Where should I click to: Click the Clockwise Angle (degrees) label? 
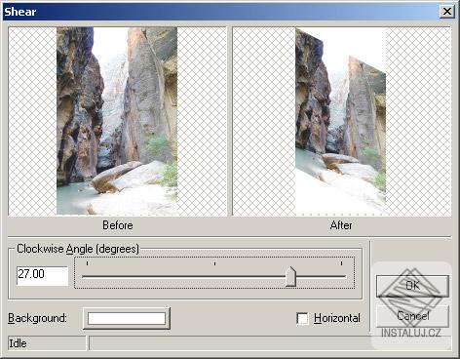(78, 249)
